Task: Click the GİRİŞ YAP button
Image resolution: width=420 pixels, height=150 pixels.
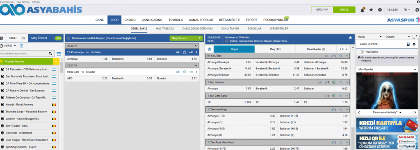Action: point(322,10)
